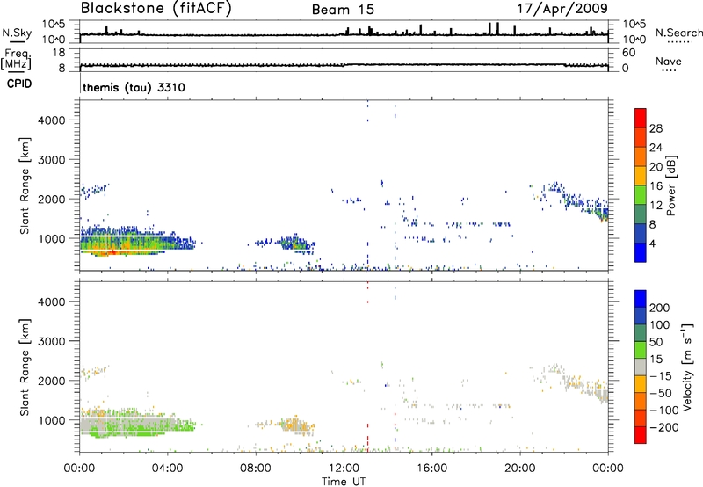Click the "4" tick on Power color bar
Screen dimensions: 703x487
653,243
